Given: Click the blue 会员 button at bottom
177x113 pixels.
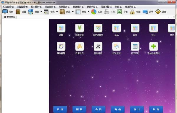Looking at the screenshot, I should coord(99,109).
